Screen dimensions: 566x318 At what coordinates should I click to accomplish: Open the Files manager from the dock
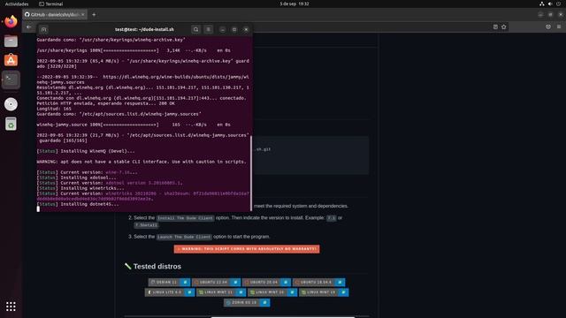11,42
